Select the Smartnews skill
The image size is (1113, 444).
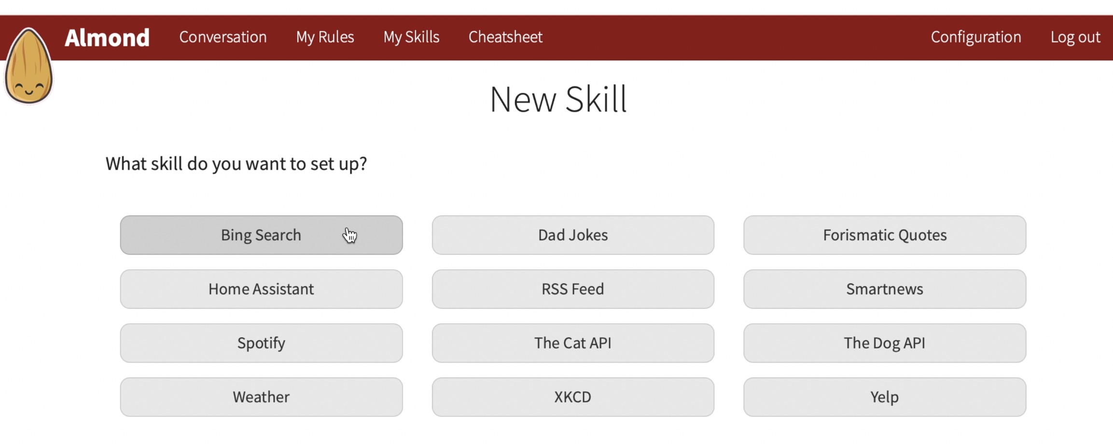[x=885, y=289]
